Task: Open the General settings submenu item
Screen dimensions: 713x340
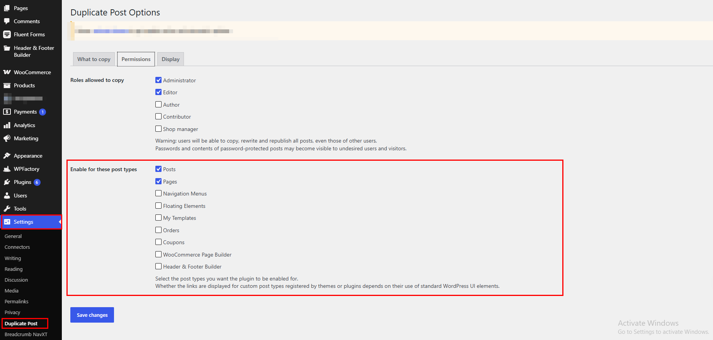Action: (13, 236)
